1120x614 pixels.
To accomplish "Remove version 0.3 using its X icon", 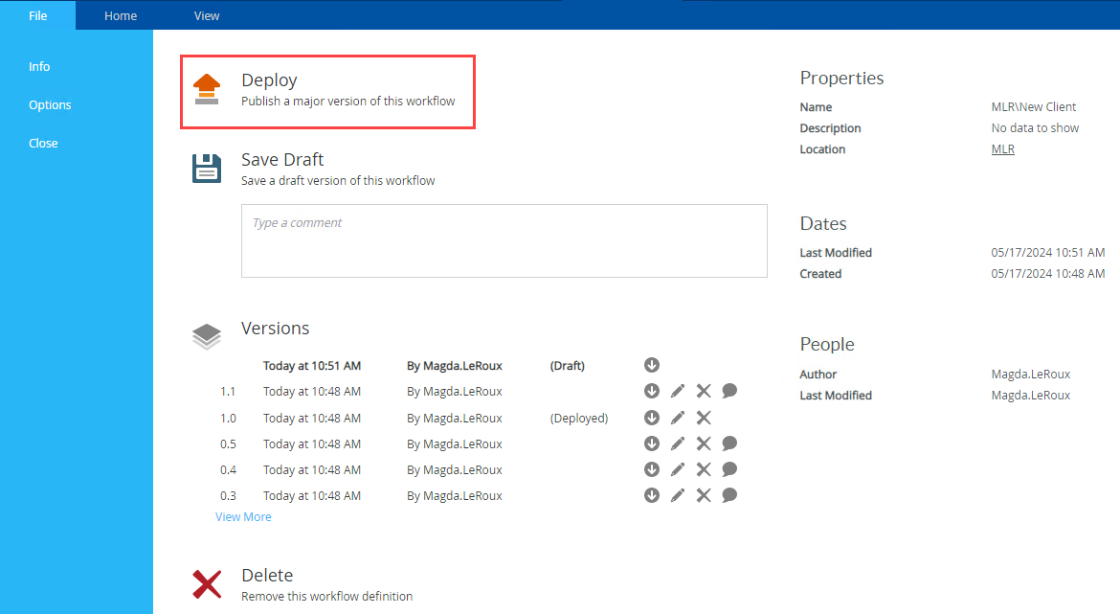I will 704,495.
